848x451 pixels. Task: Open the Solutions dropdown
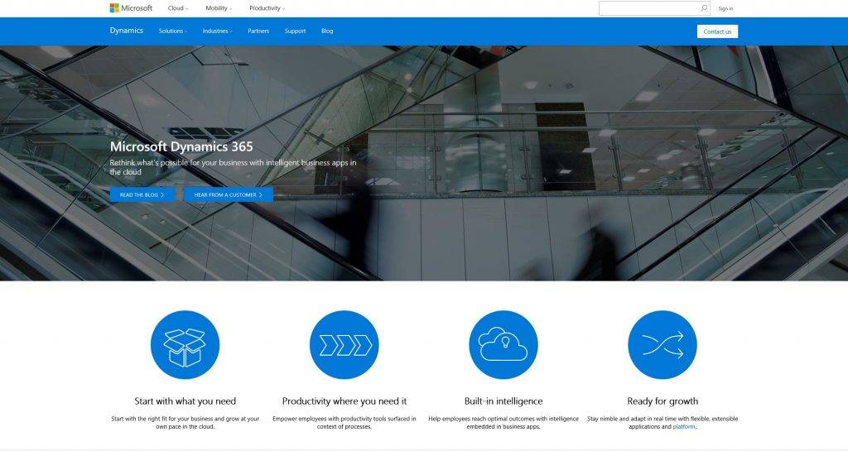coord(172,31)
